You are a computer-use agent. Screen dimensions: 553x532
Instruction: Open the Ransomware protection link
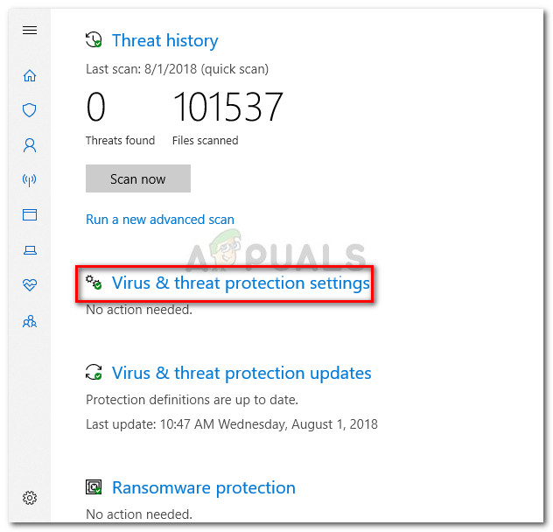point(204,488)
